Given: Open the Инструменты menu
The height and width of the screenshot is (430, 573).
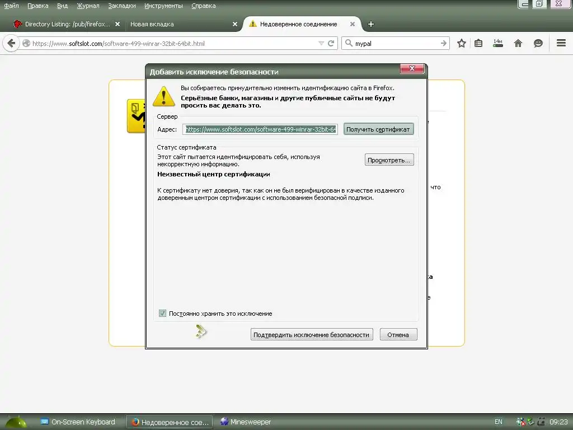Looking at the screenshot, I should (163, 6).
